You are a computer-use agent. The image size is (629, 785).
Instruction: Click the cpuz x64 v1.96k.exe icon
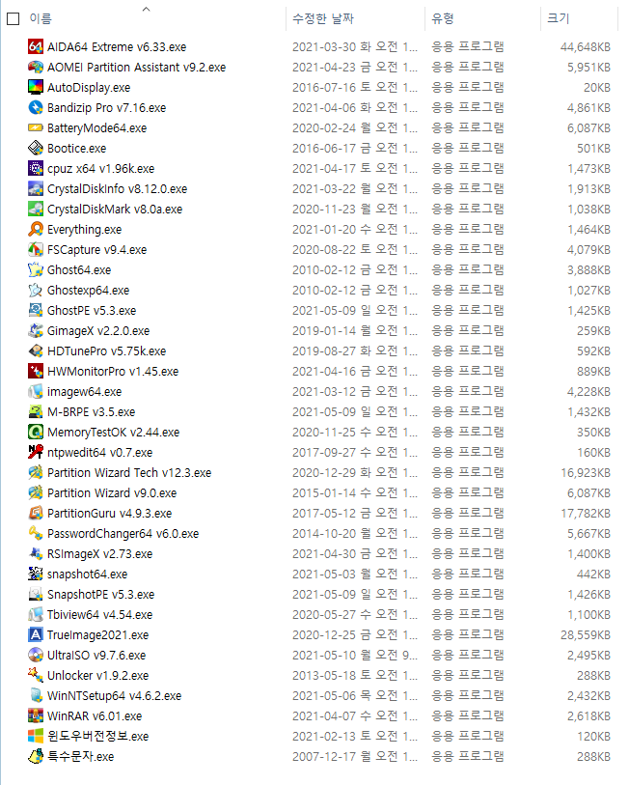pos(36,168)
